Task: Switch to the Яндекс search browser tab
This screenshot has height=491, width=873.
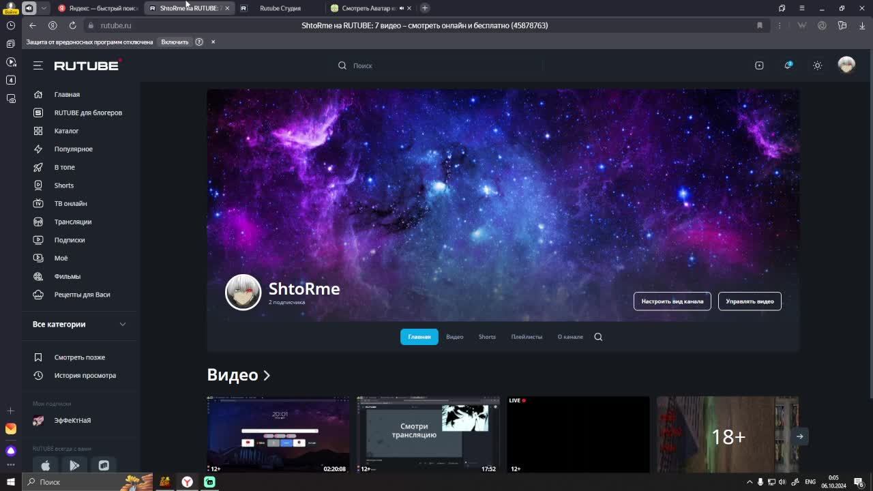Action: (98, 8)
